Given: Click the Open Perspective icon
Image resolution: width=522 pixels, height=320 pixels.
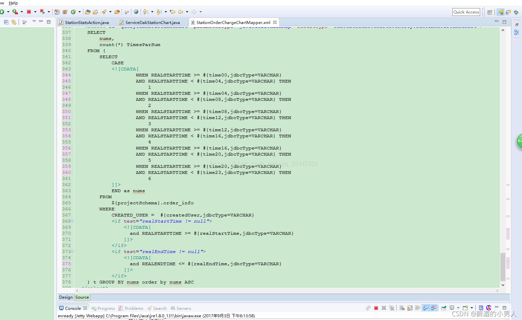Looking at the screenshot, I should 490,12.
